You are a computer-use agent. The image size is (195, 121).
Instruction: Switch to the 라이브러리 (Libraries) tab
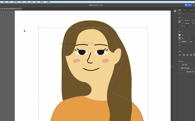point(192,10)
